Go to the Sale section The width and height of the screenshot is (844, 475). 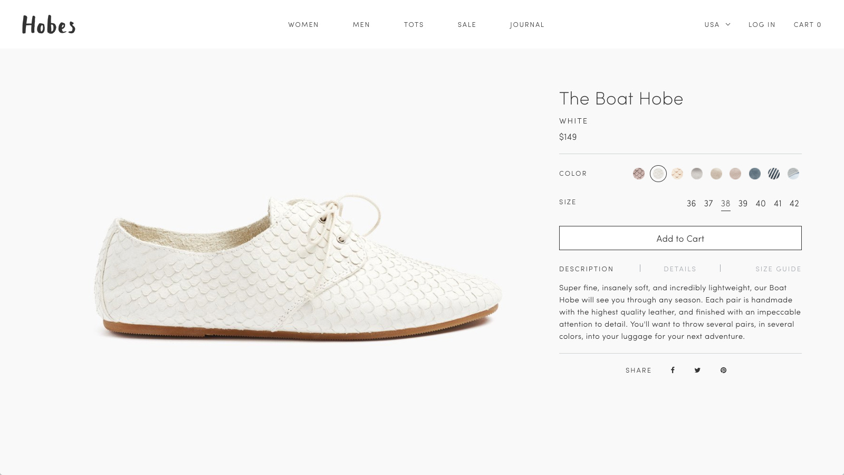467,25
